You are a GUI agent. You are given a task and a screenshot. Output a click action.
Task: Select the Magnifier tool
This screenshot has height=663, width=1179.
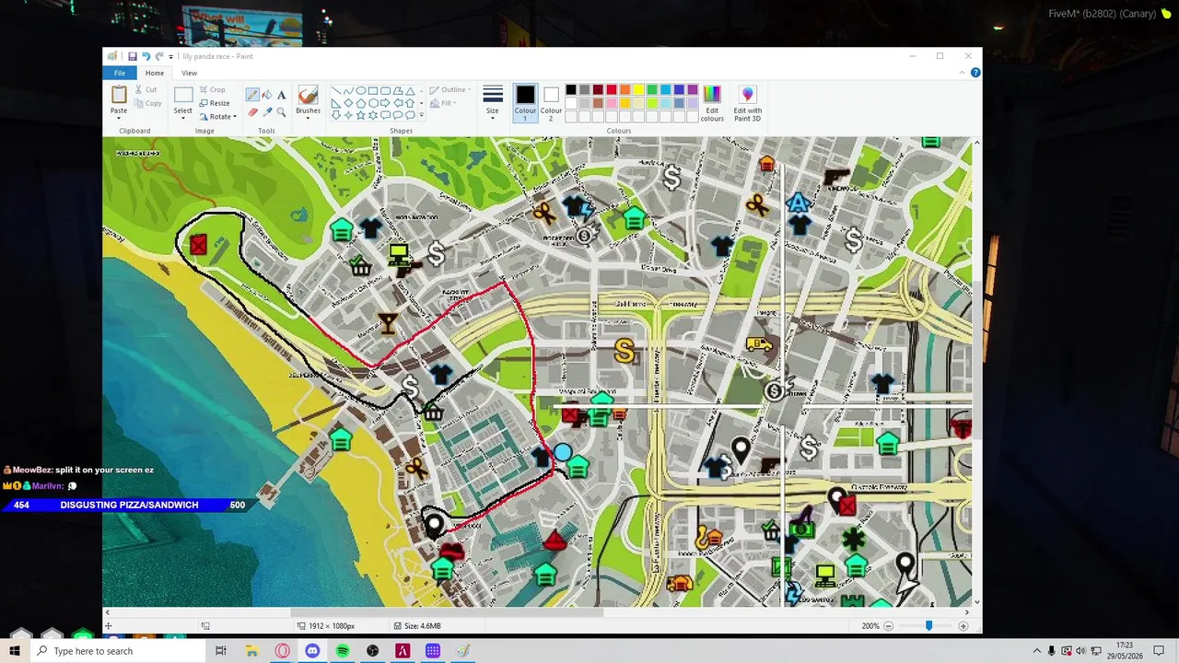(282, 111)
